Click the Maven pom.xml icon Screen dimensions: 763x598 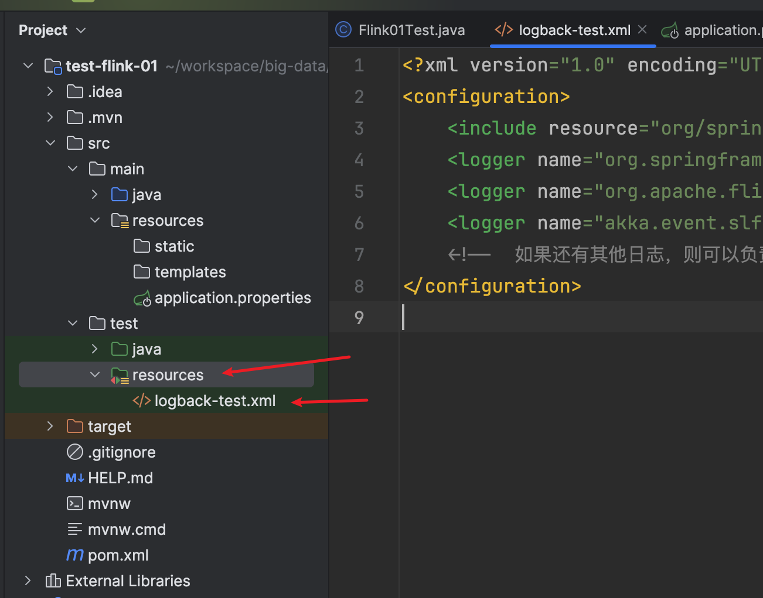click(75, 554)
